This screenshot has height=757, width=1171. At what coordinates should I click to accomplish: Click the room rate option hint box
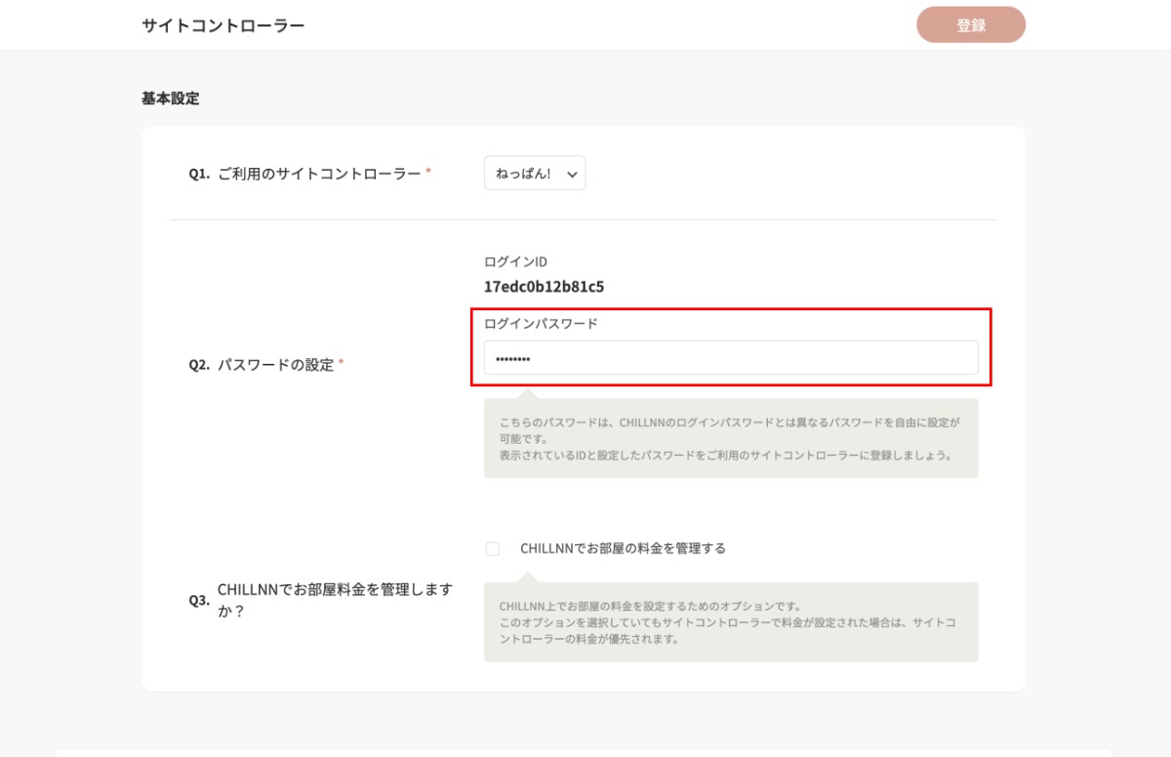pyautogui.click(x=730, y=622)
